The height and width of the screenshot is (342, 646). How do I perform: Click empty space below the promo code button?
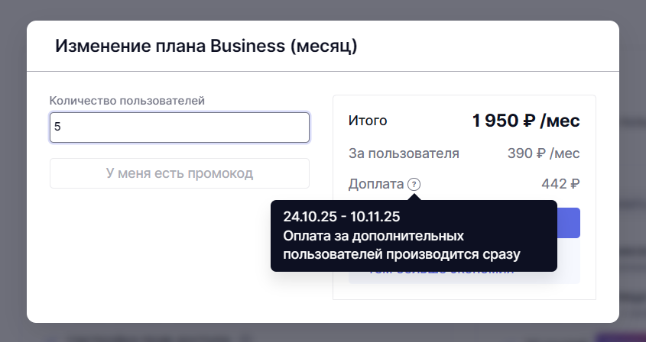click(x=180, y=252)
